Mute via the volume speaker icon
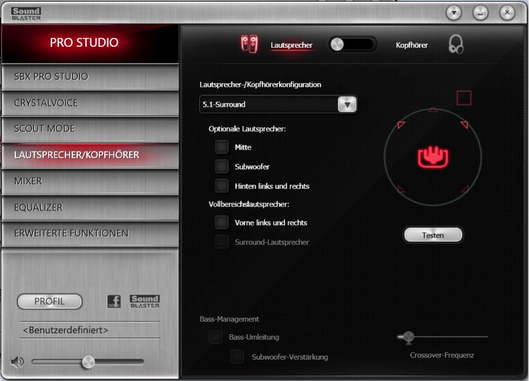529x381 pixels. click(x=17, y=362)
